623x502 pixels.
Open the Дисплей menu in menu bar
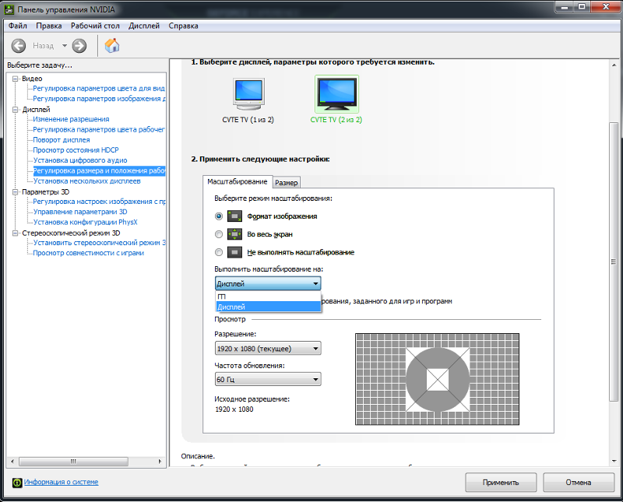(144, 26)
